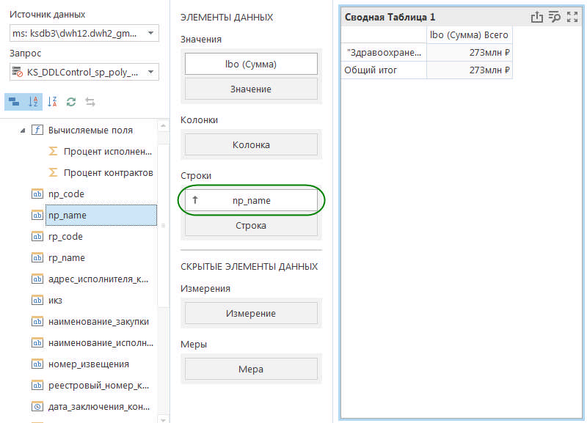Open inspect data icon in pivot header
This screenshot has height=423, width=587.
(554, 17)
